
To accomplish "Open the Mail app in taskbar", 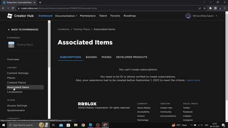I will point(61,125).
